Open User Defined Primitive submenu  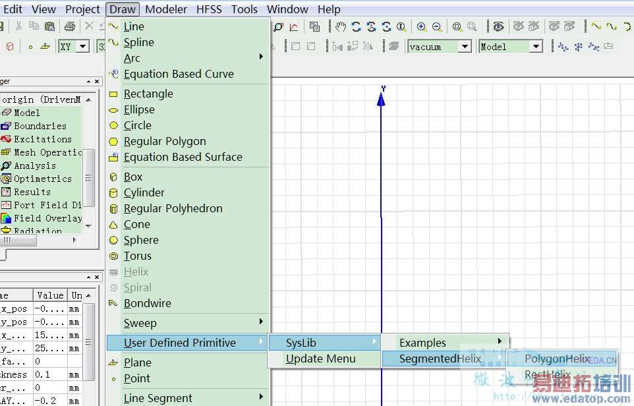[x=187, y=343]
